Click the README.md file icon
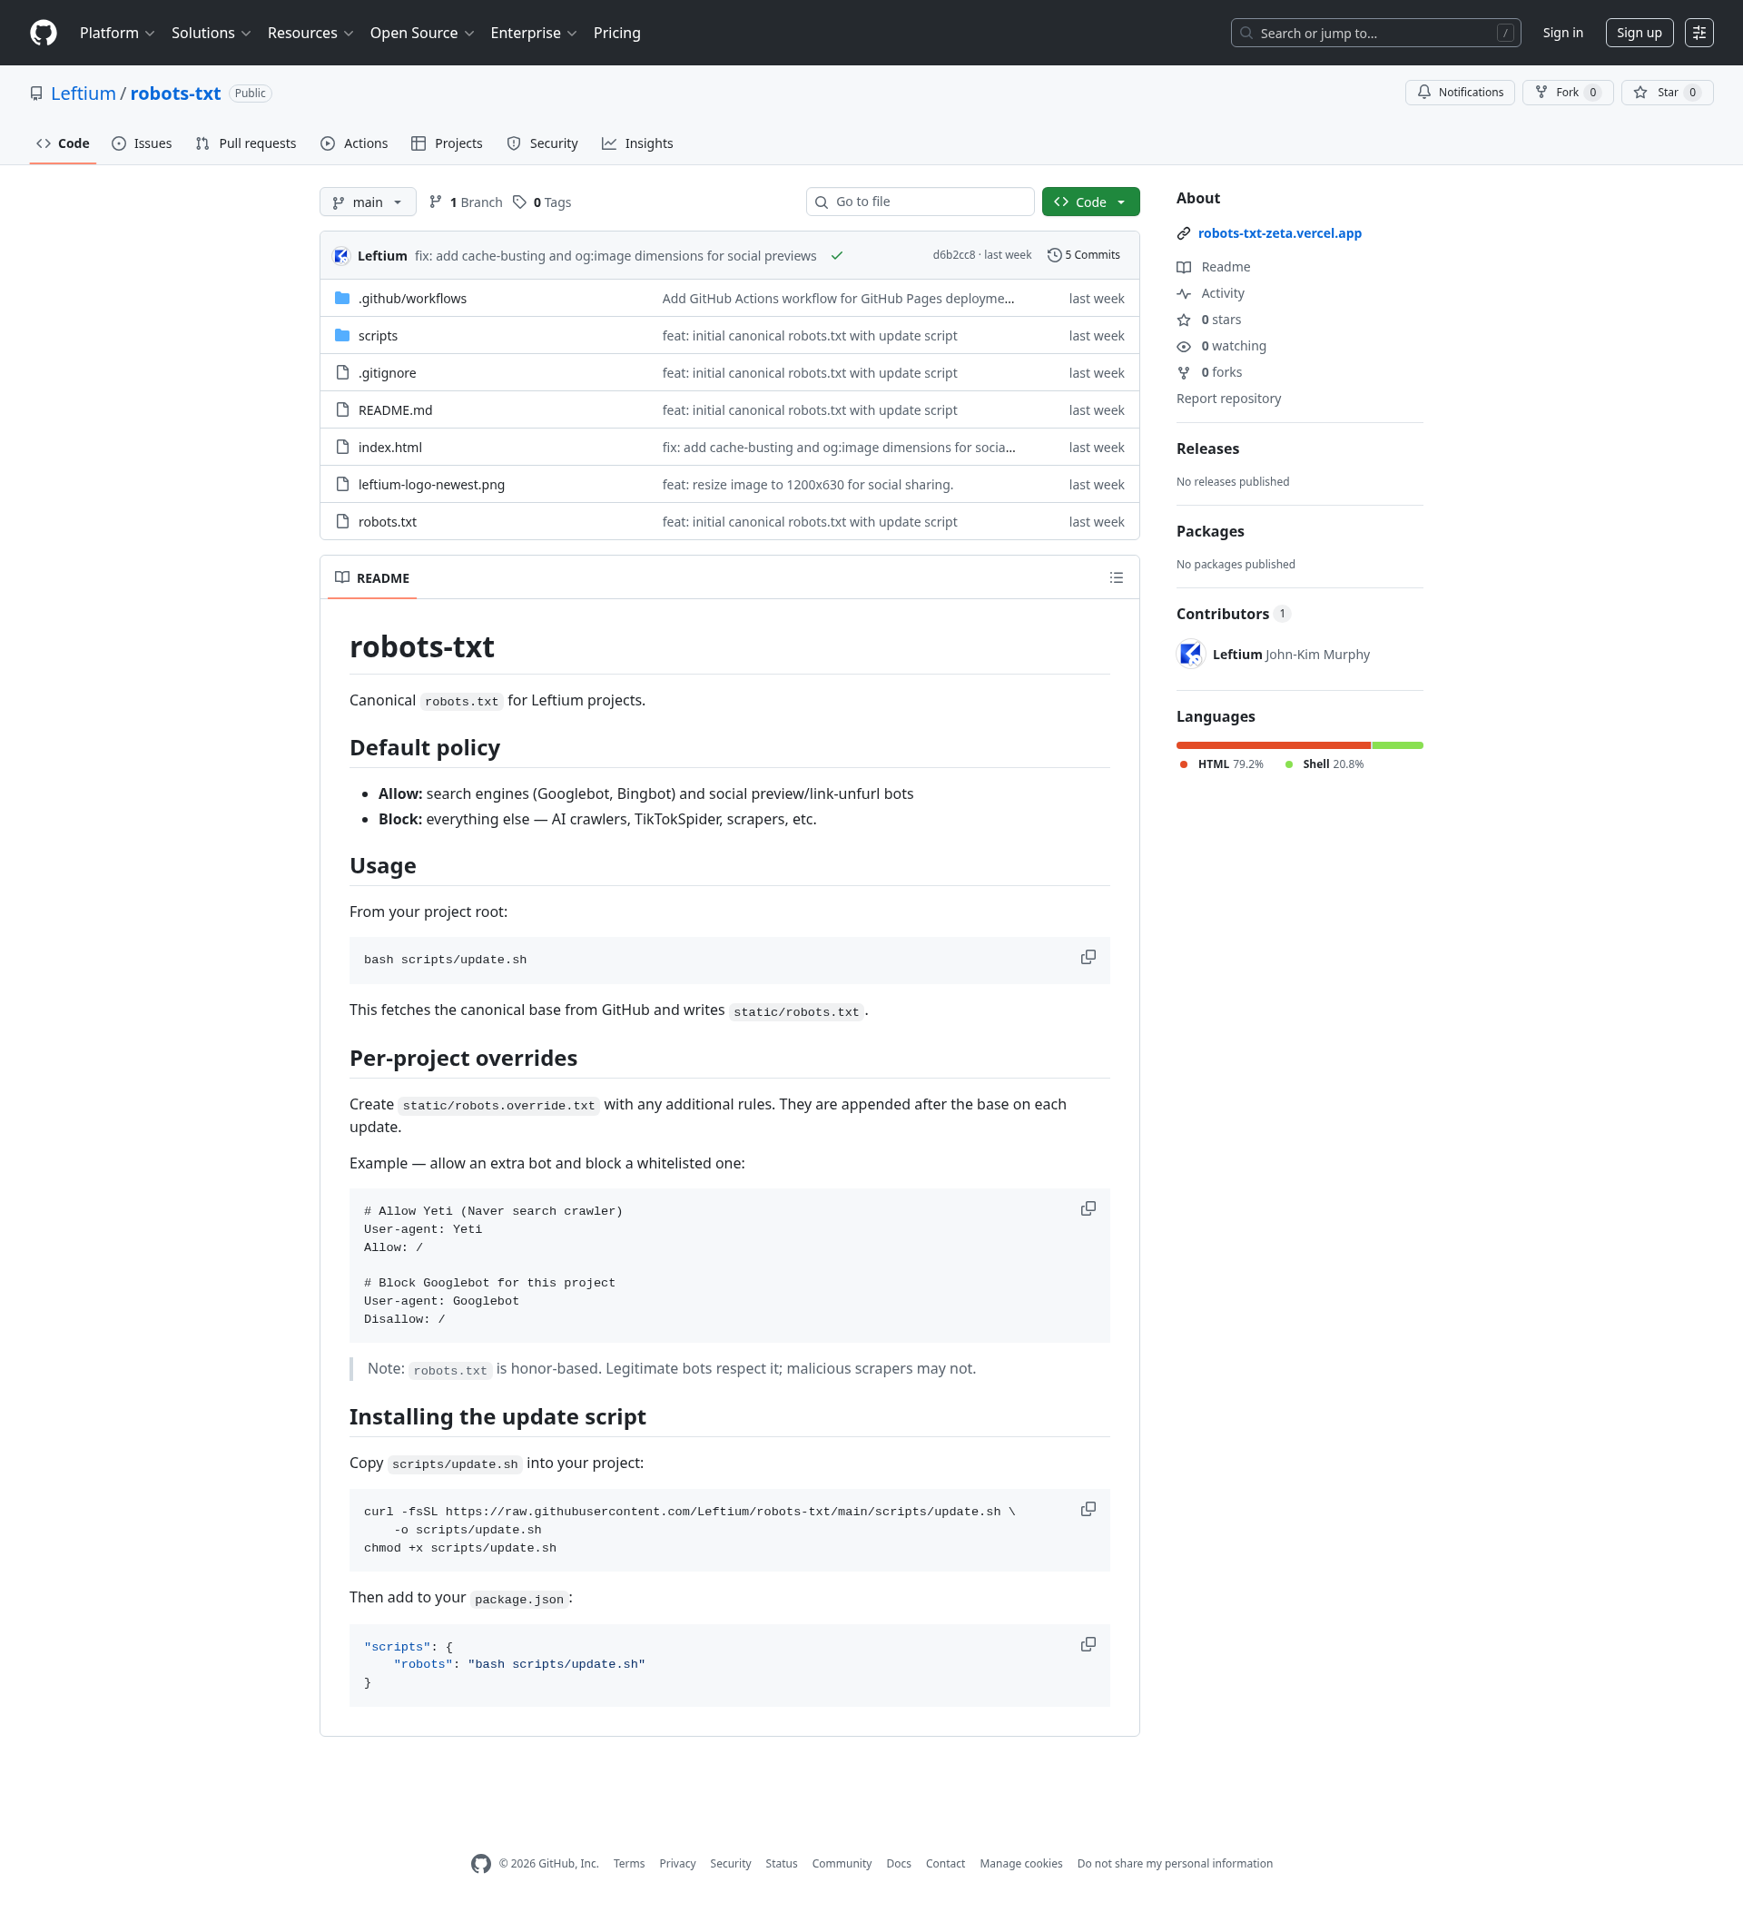 click(x=342, y=410)
